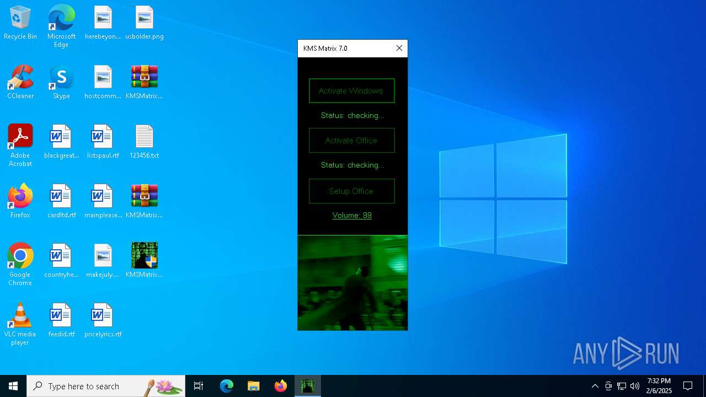The height and width of the screenshot is (397, 706).
Task: Select the mainplease... document icon
Action: [x=103, y=202]
